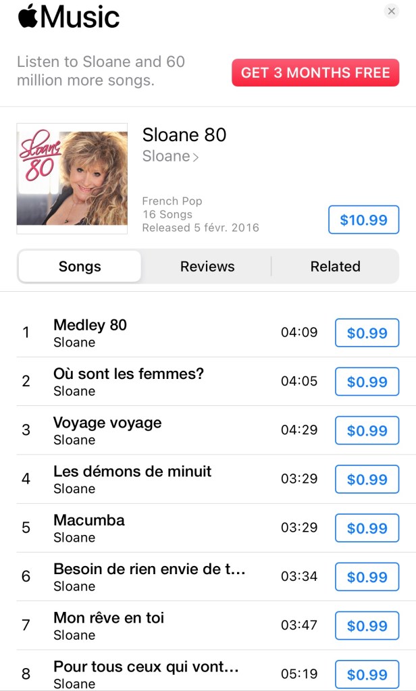This screenshot has height=691, width=416.
Task: Switch to the Reviews tab
Action: (207, 266)
